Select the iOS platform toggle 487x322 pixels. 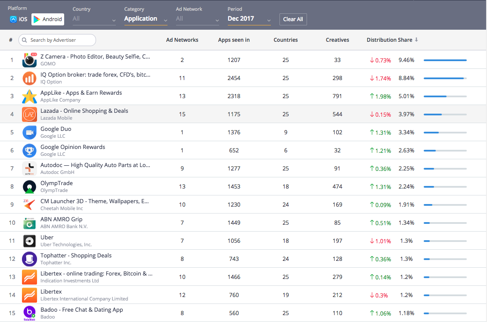[x=19, y=19]
